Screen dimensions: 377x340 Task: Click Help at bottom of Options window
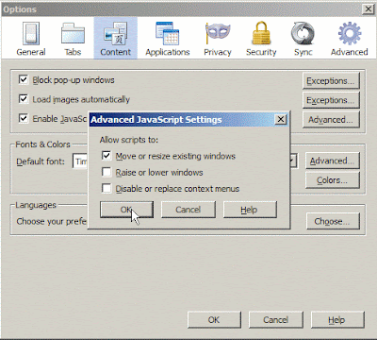tap(337, 320)
